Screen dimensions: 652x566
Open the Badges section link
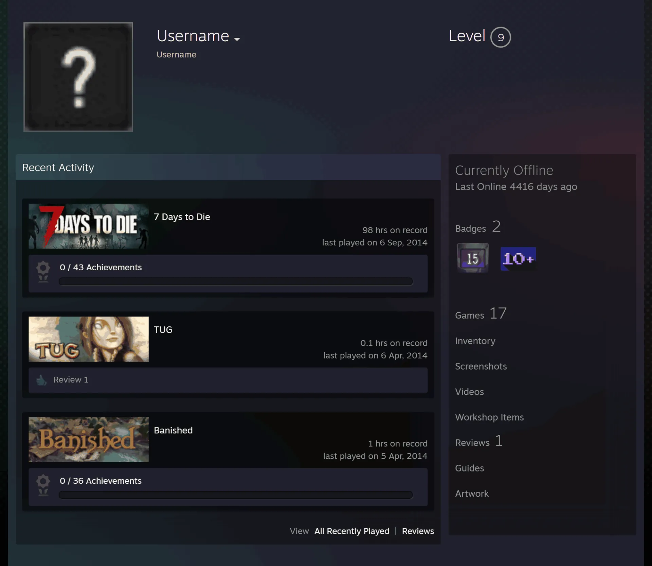tap(478, 227)
